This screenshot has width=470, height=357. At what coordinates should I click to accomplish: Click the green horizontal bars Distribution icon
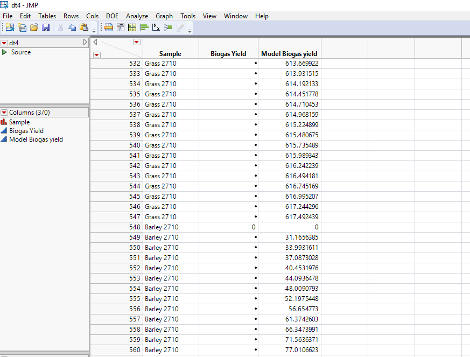coord(144,27)
